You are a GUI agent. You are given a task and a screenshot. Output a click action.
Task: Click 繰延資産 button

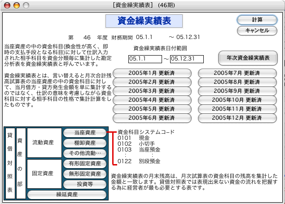pos(67,195)
